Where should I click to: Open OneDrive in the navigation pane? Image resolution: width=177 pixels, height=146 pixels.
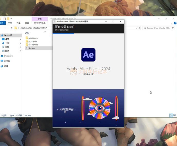click(8, 56)
